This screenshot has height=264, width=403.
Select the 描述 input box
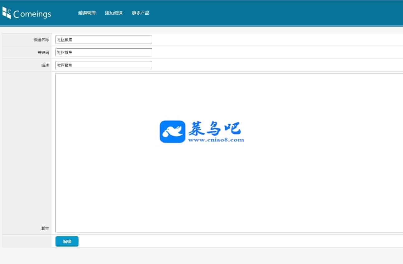click(103, 65)
